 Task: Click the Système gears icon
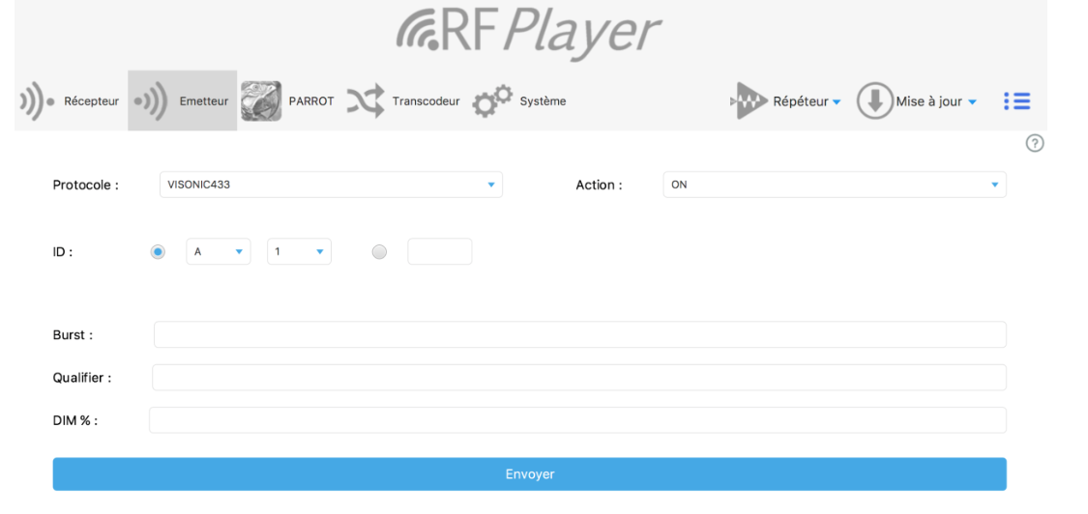[x=492, y=101]
